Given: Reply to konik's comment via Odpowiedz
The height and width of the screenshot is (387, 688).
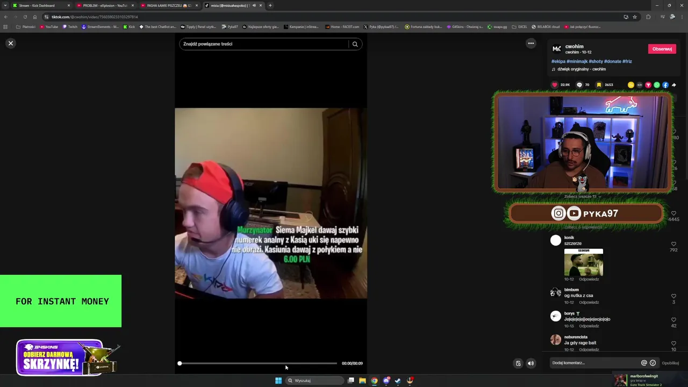Looking at the screenshot, I should click(x=589, y=279).
